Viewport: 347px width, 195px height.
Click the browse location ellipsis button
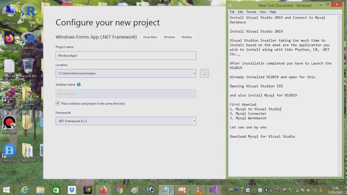204,73
